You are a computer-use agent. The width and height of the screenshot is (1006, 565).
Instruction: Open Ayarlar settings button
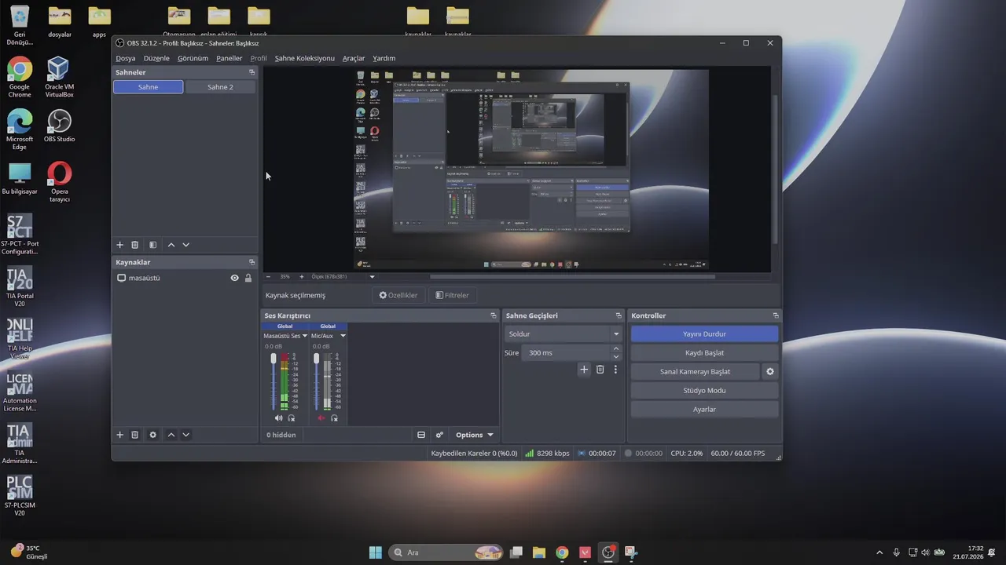[x=704, y=410]
